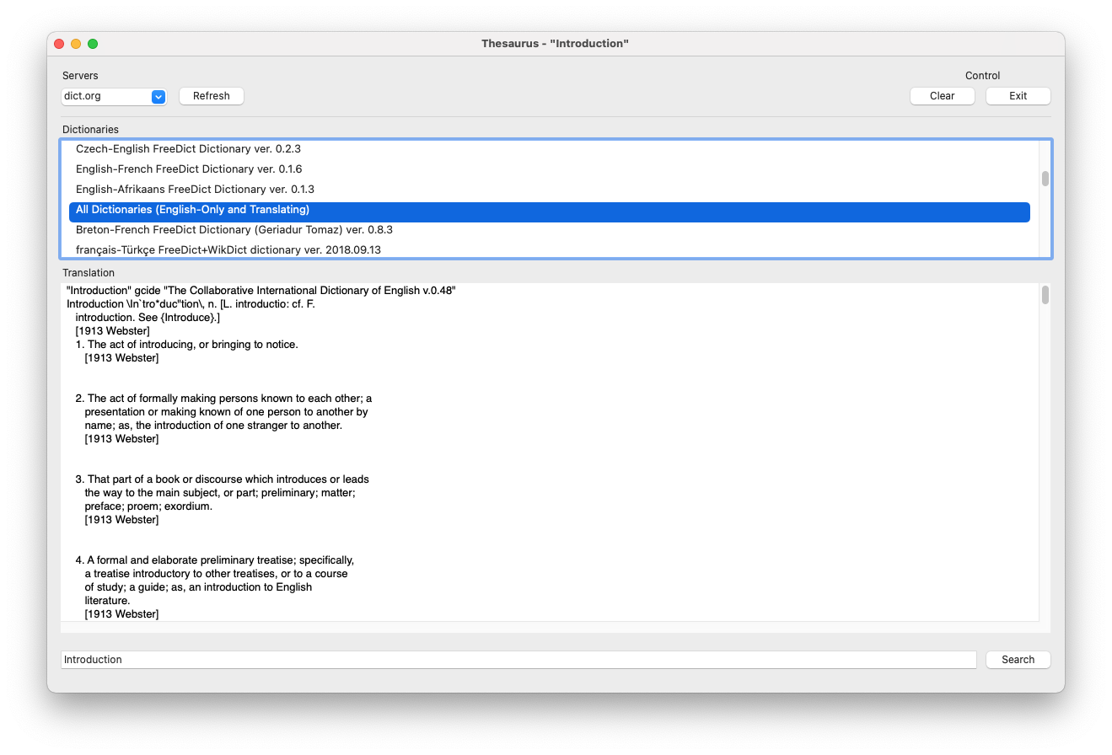This screenshot has width=1112, height=755.
Task: Click the gcide dictionary header line
Action: (261, 291)
